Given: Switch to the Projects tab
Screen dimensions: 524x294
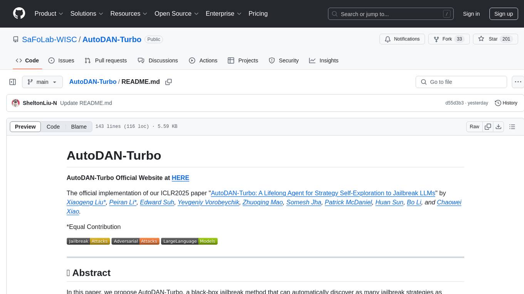Looking at the screenshot, I should click(243, 60).
